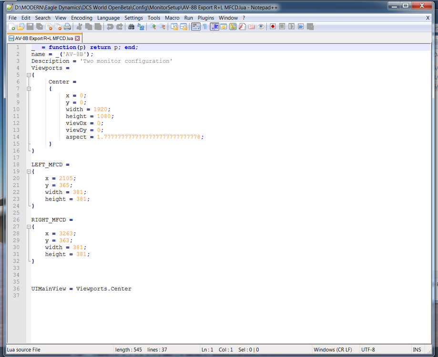Collapse the LEFT_MFCD block fold marker on line 19
This screenshot has width=438, height=357.
click(29, 171)
